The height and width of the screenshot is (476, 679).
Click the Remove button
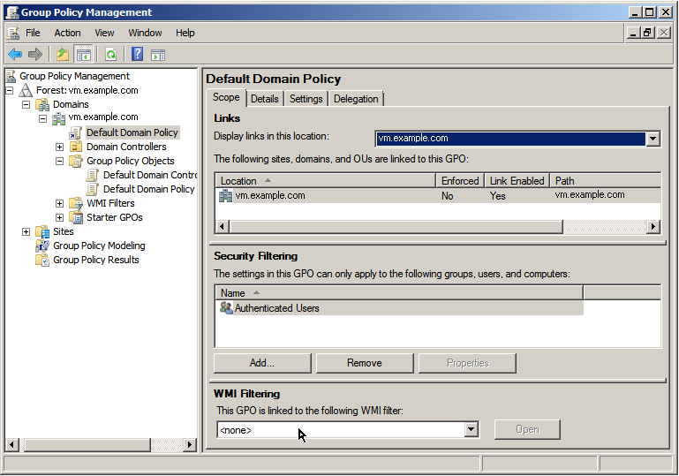pos(365,363)
